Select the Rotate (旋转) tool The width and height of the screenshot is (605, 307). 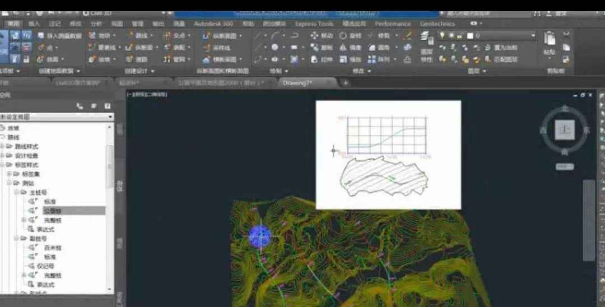click(350, 35)
